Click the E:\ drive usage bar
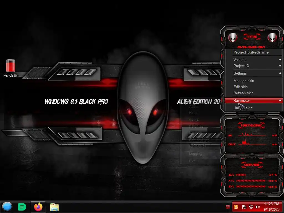284x213 pixels. 251,187
